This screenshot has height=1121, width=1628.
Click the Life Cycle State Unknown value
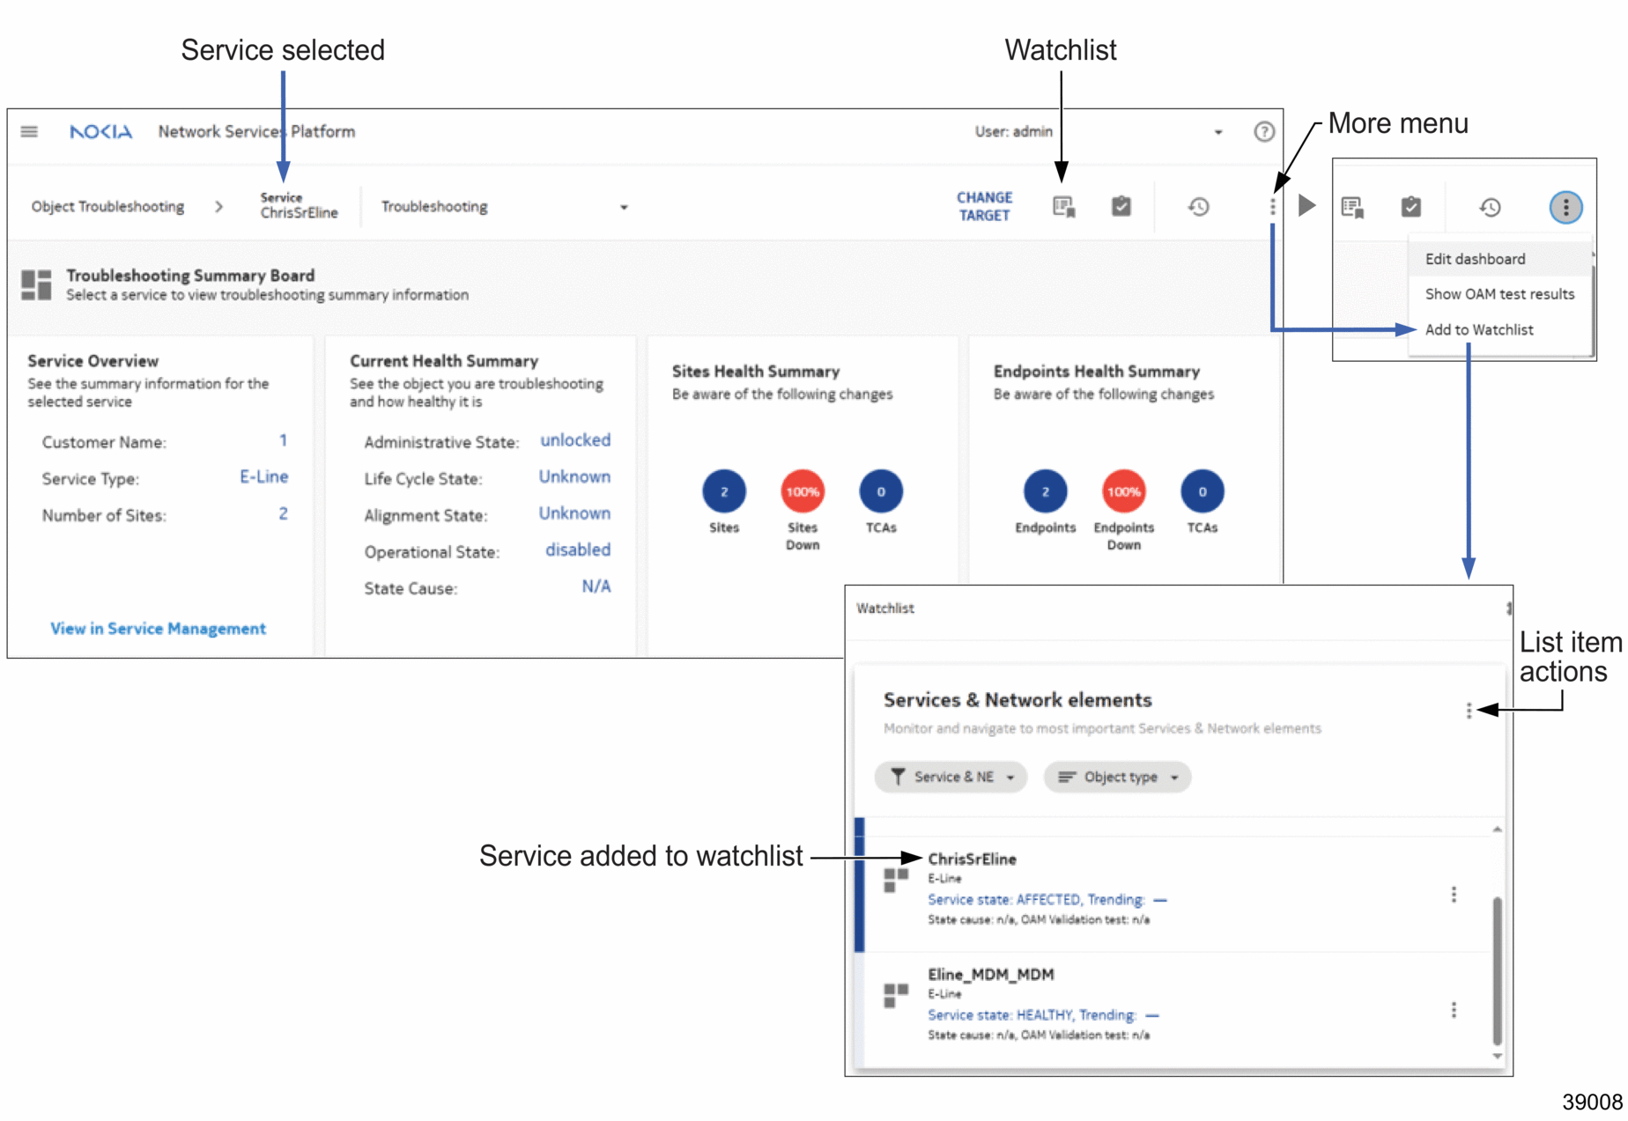(x=574, y=476)
